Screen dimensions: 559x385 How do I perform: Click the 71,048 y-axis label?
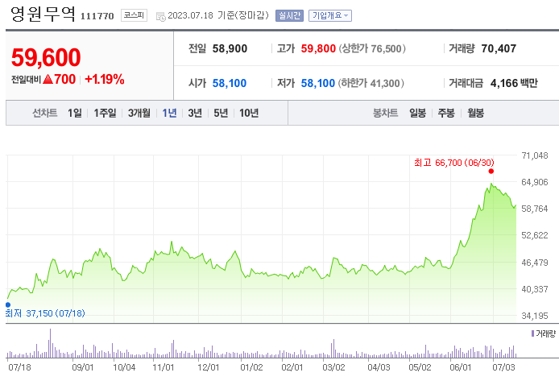pos(534,155)
